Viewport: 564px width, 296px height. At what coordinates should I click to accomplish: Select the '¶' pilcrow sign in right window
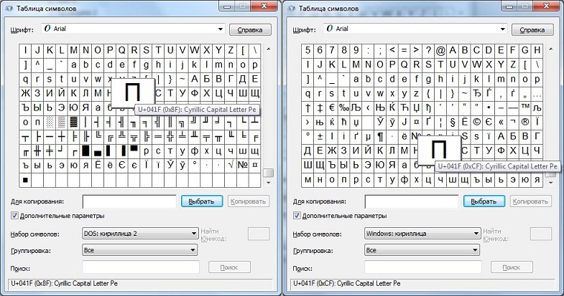(x=380, y=136)
